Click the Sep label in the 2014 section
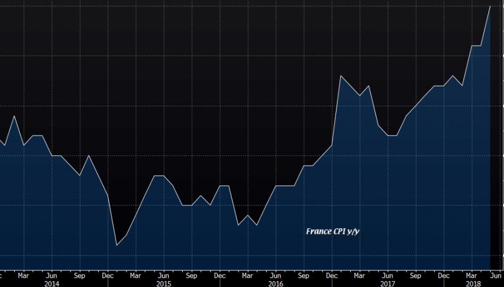 pyautogui.click(x=79, y=276)
